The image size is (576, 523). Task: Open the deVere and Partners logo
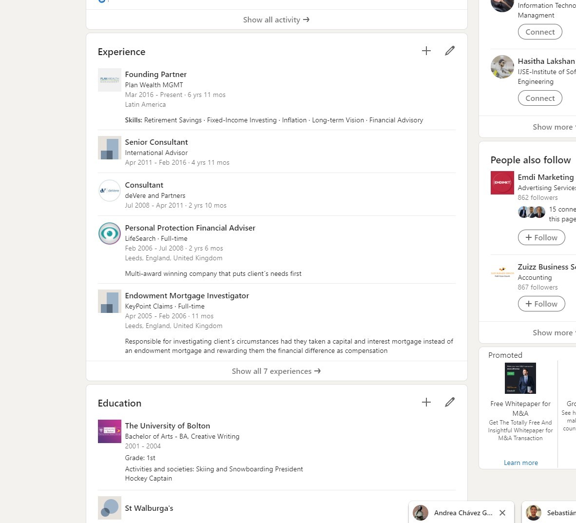point(110,191)
